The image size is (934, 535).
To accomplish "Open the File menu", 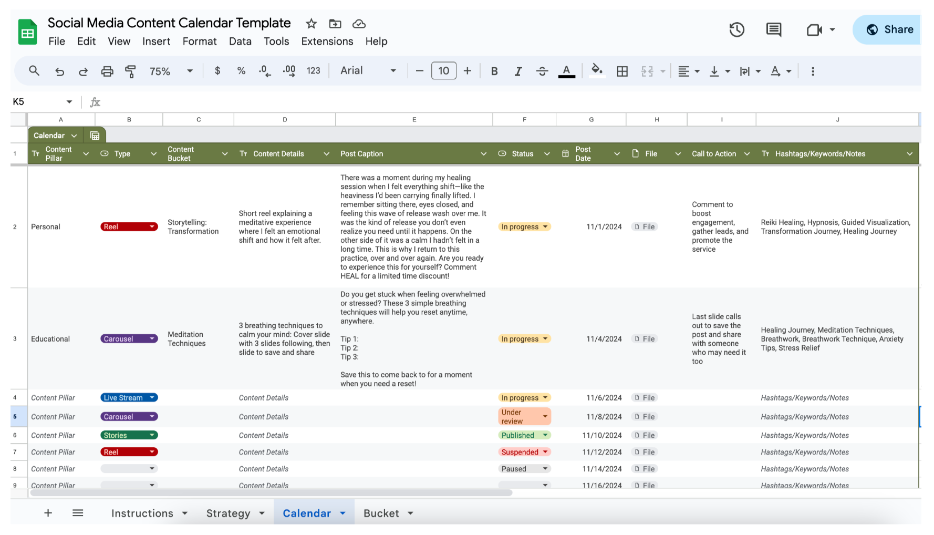I will (x=57, y=41).
